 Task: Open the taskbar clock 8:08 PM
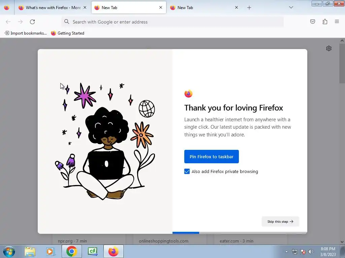pyautogui.click(x=328, y=252)
